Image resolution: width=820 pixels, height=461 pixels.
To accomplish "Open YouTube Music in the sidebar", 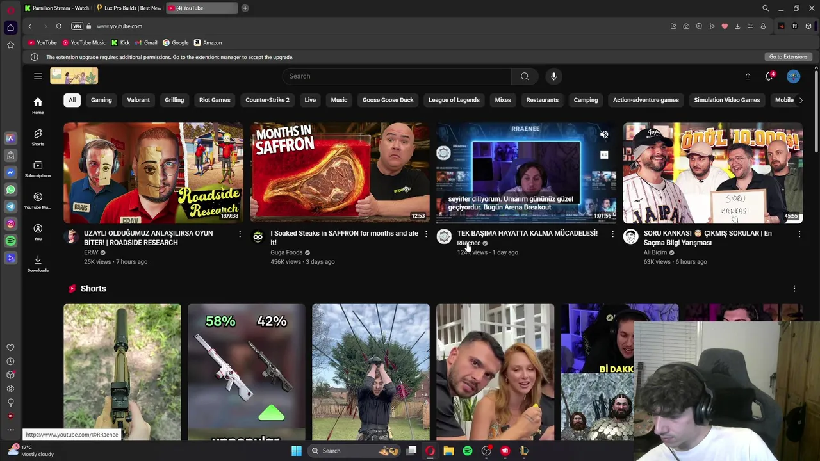I will click(x=38, y=200).
